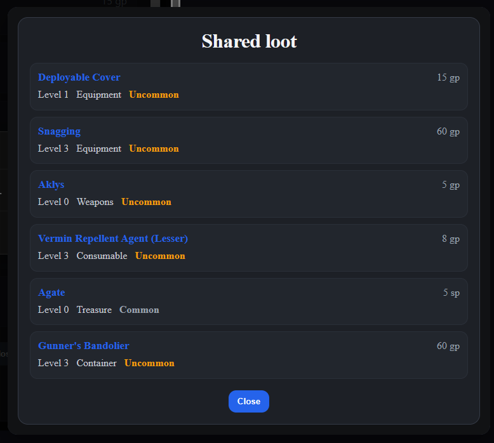Click the 8 gp price of Vermin Repellent

click(x=451, y=239)
